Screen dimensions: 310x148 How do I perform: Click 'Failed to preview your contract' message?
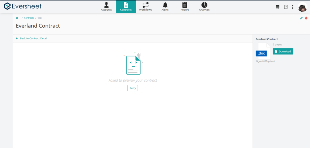click(133, 80)
